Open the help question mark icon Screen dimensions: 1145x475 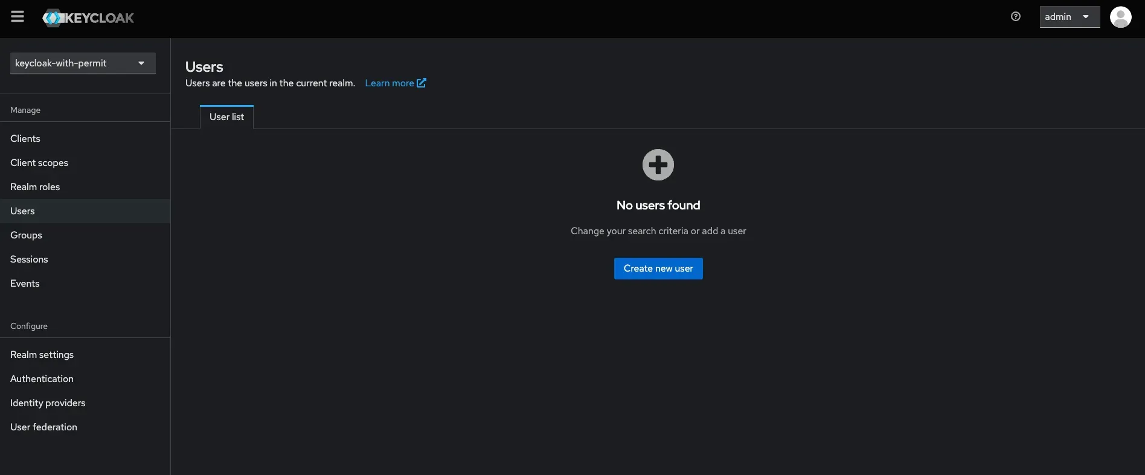tap(1015, 17)
